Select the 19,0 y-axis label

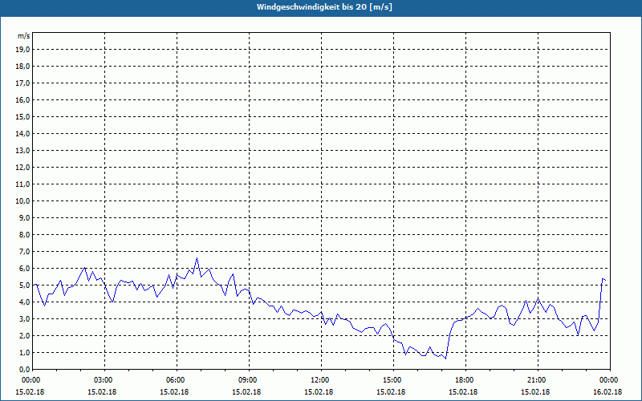[x=23, y=50]
